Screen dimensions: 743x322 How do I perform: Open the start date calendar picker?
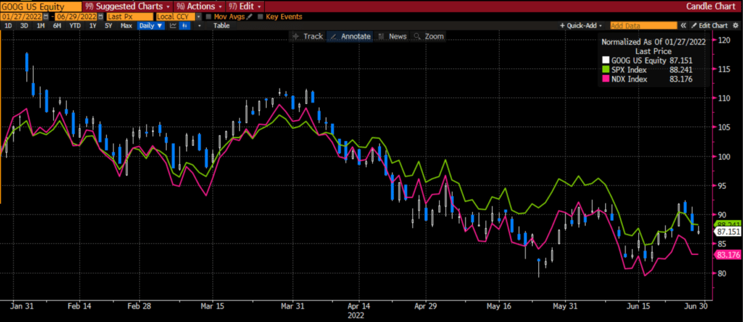click(45, 17)
